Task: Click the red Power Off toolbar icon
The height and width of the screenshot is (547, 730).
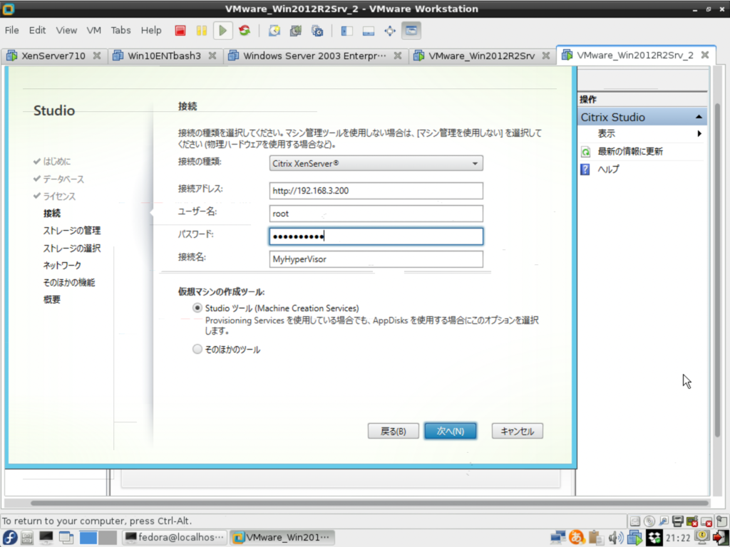Action: (180, 31)
